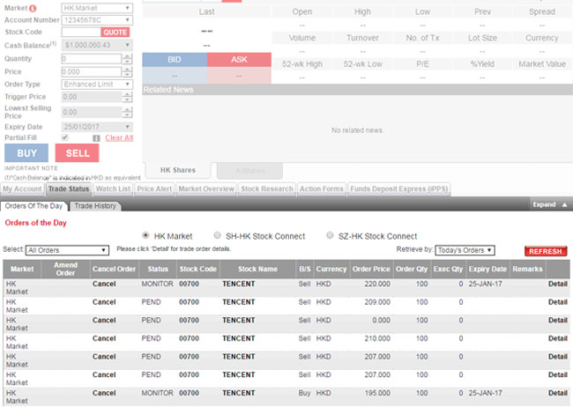Click the Price stepper arrows
The height and width of the screenshot is (407, 573).
[129, 71]
